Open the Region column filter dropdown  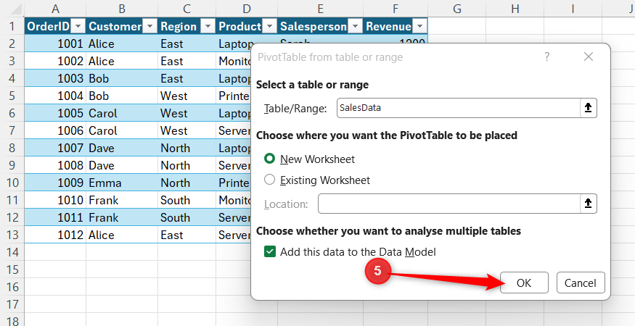pos(208,27)
